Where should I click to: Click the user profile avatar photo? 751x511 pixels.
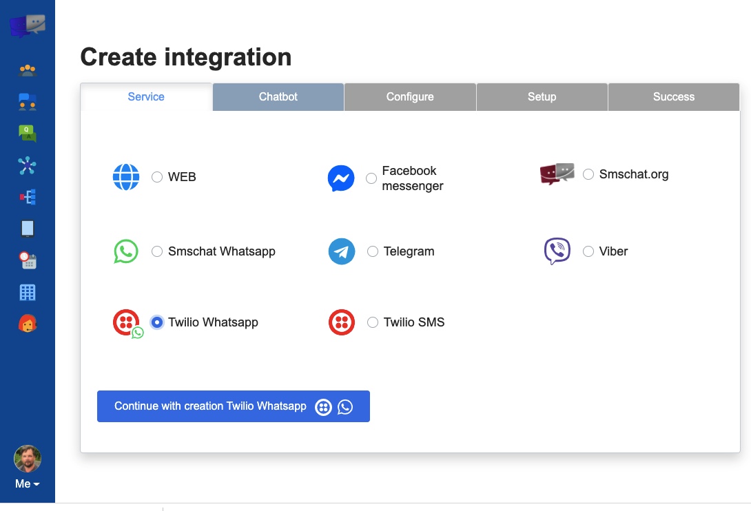tap(28, 459)
